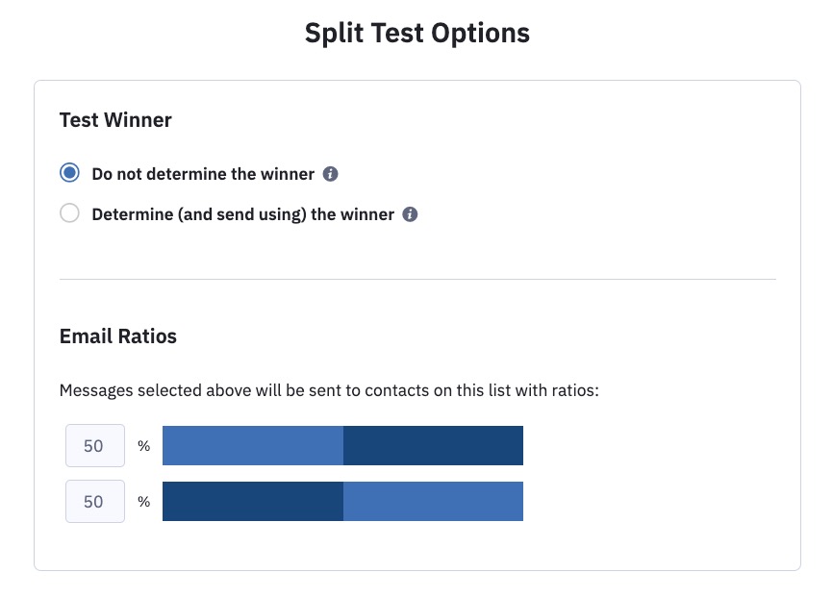Click inside the bottom '50' percentage field
Viewport: 833px width, 597px height.
click(x=94, y=501)
